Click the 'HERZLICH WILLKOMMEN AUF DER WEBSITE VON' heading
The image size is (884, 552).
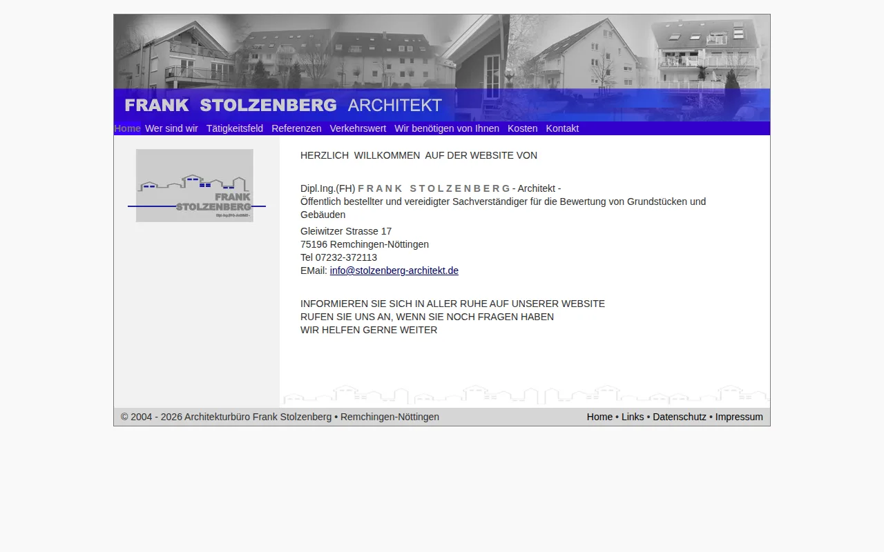pyautogui.click(x=419, y=155)
